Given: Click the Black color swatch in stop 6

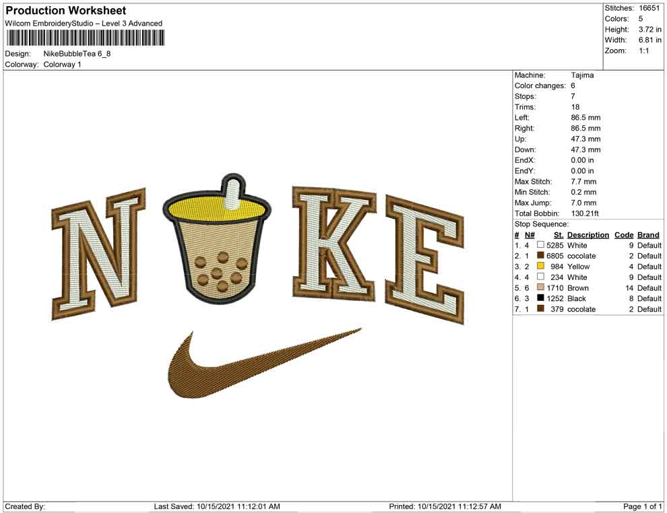Looking at the screenshot, I should tap(540, 298).
